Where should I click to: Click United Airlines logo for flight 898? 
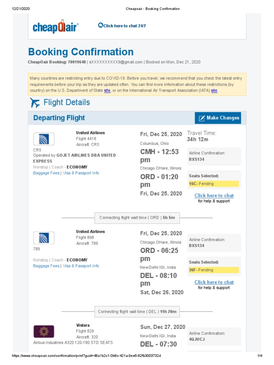44,238
